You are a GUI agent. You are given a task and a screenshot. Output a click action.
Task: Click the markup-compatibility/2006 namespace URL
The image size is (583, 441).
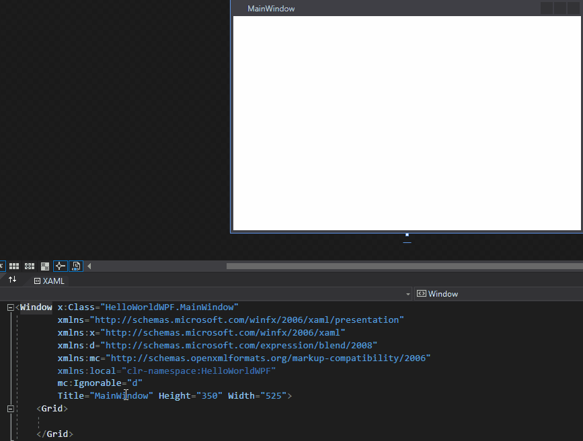(268, 358)
